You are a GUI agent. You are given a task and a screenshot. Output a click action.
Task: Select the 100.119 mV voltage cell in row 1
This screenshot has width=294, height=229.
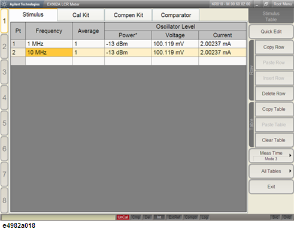(x=175, y=44)
